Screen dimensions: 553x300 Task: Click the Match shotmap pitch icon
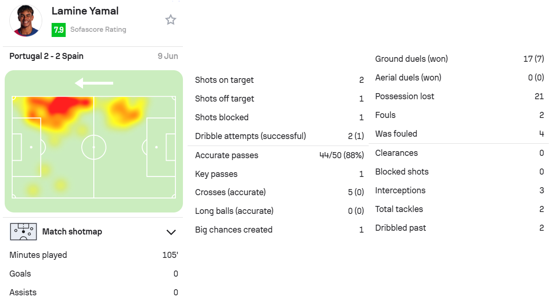pyautogui.click(x=23, y=232)
